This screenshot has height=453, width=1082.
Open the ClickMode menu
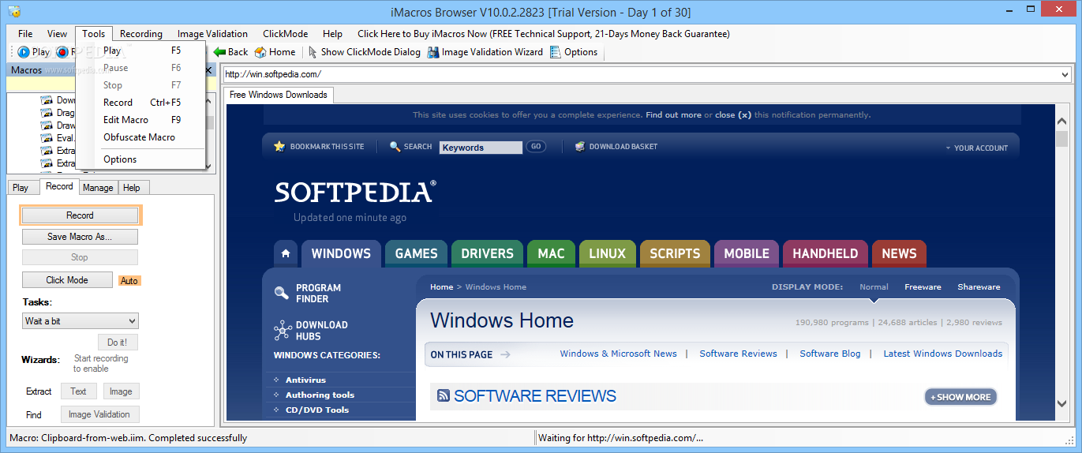point(285,34)
